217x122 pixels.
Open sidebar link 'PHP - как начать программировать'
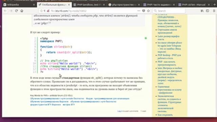(167, 63)
